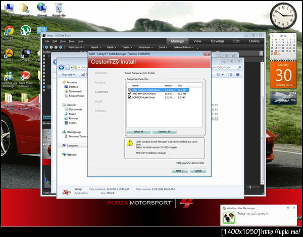This screenshot has width=303, height=237.
Task: Click the Explorer window Back arrow button
Action: click(61, 67)
